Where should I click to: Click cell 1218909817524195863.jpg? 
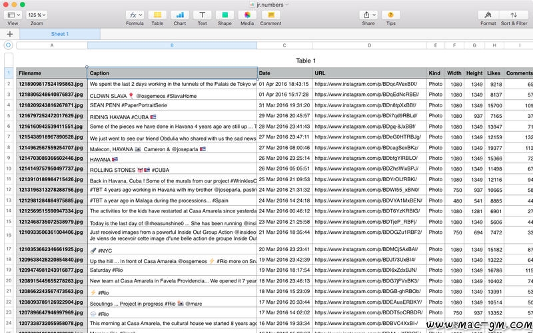pos(52,84)
